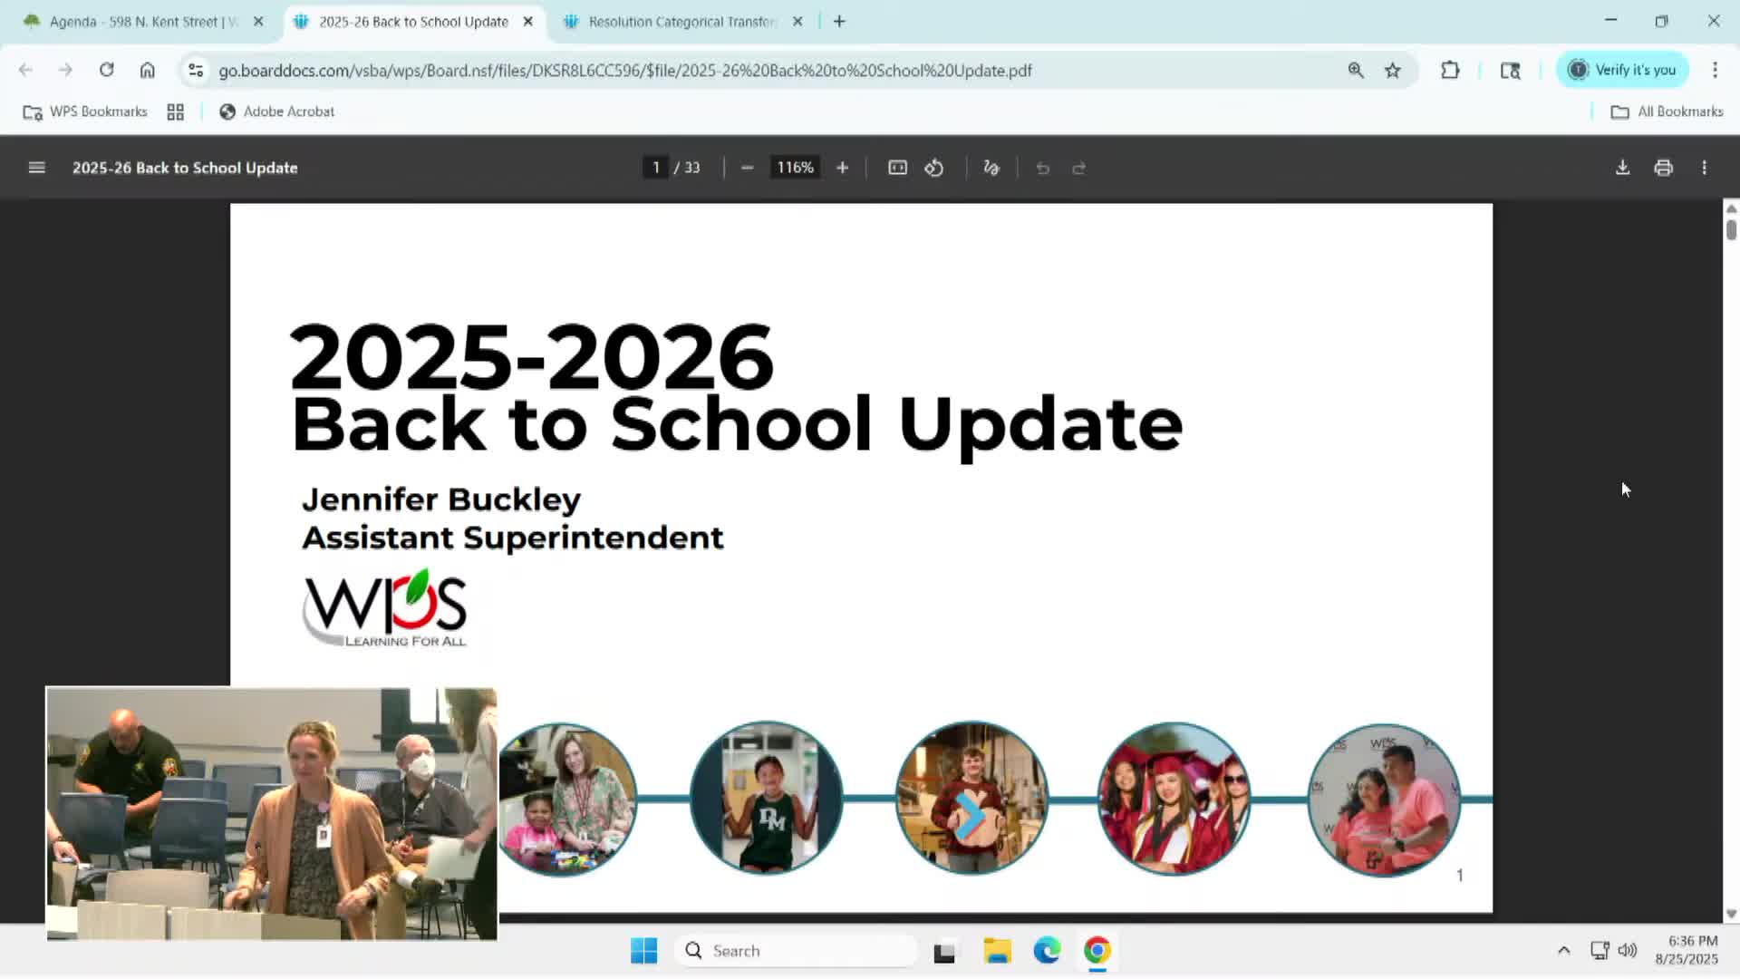Click the Undo icon in PDF toolbar

coord(1043,168)
